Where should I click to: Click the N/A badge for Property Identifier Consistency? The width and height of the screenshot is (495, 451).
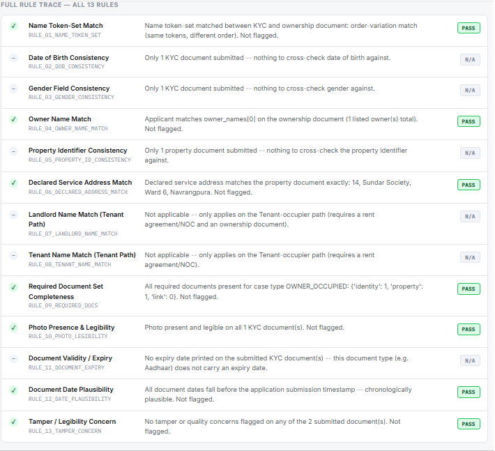tap(470, 153)
